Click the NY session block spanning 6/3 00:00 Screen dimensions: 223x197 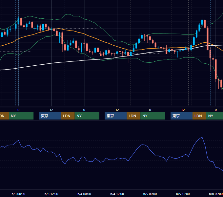21,116
